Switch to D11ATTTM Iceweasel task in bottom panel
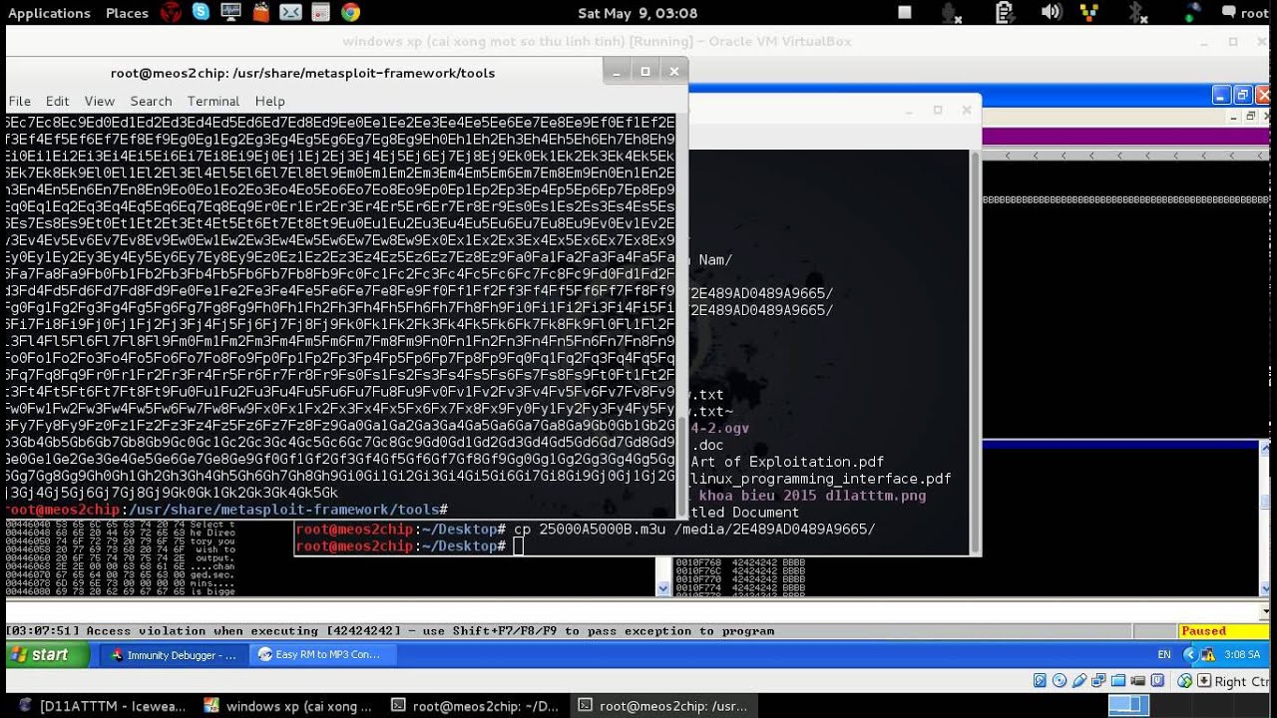This screenshot has width=1277, height=718. tap(102, 706)
